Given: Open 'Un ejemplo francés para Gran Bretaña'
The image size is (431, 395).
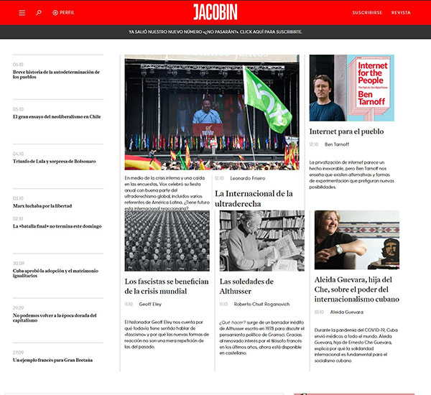Looking at the screenshot, I should [52, 360].
